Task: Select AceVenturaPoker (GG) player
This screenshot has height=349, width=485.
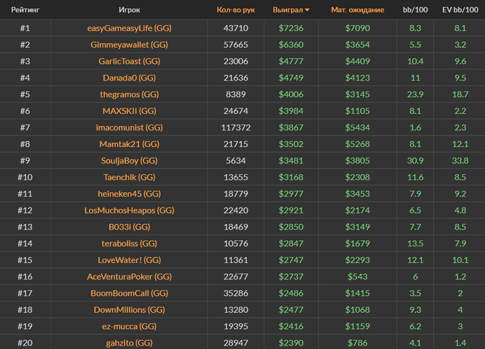Action: (130, 276)
